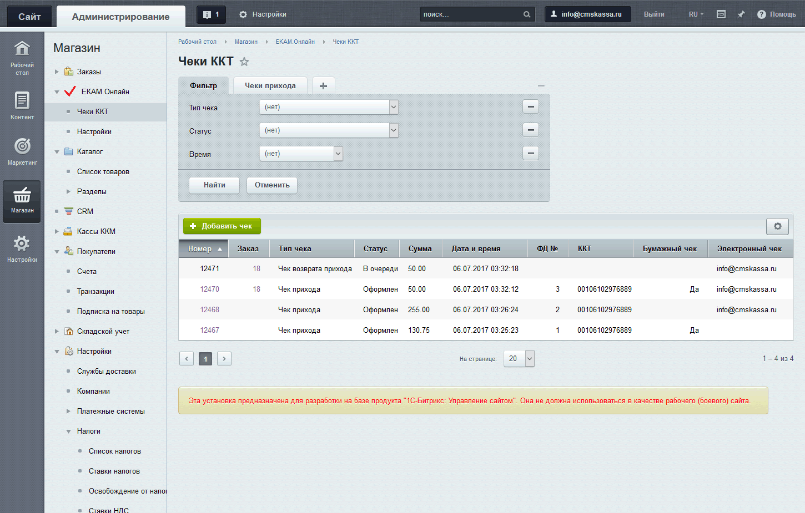
Task: Select the Чеки прихода filter tab
Action: (x=270, y=85)
